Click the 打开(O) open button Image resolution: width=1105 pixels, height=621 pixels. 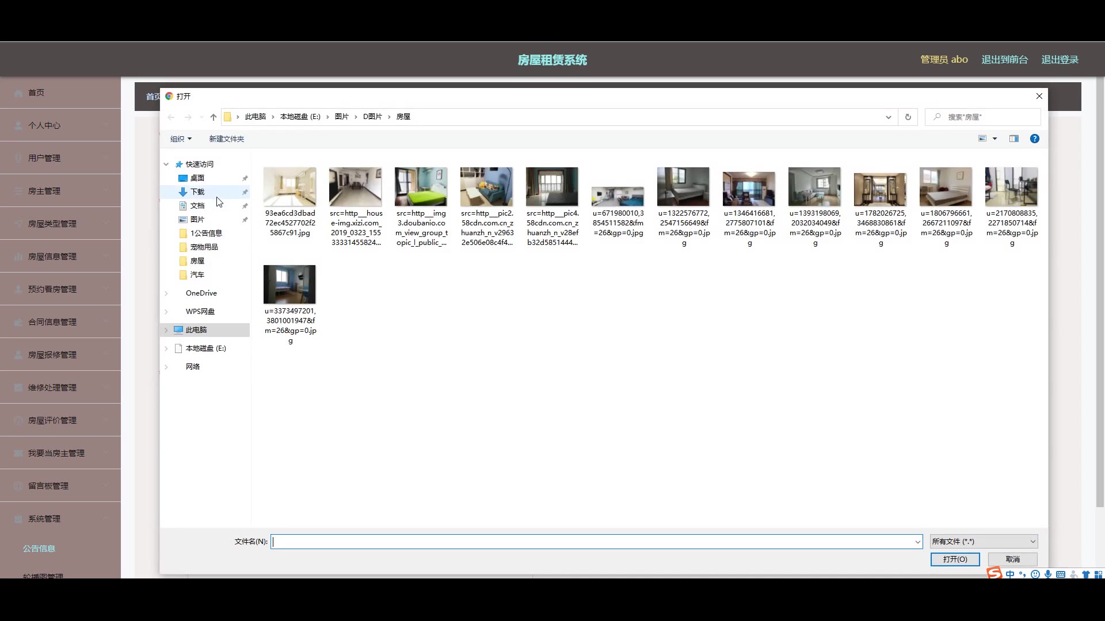955,559
